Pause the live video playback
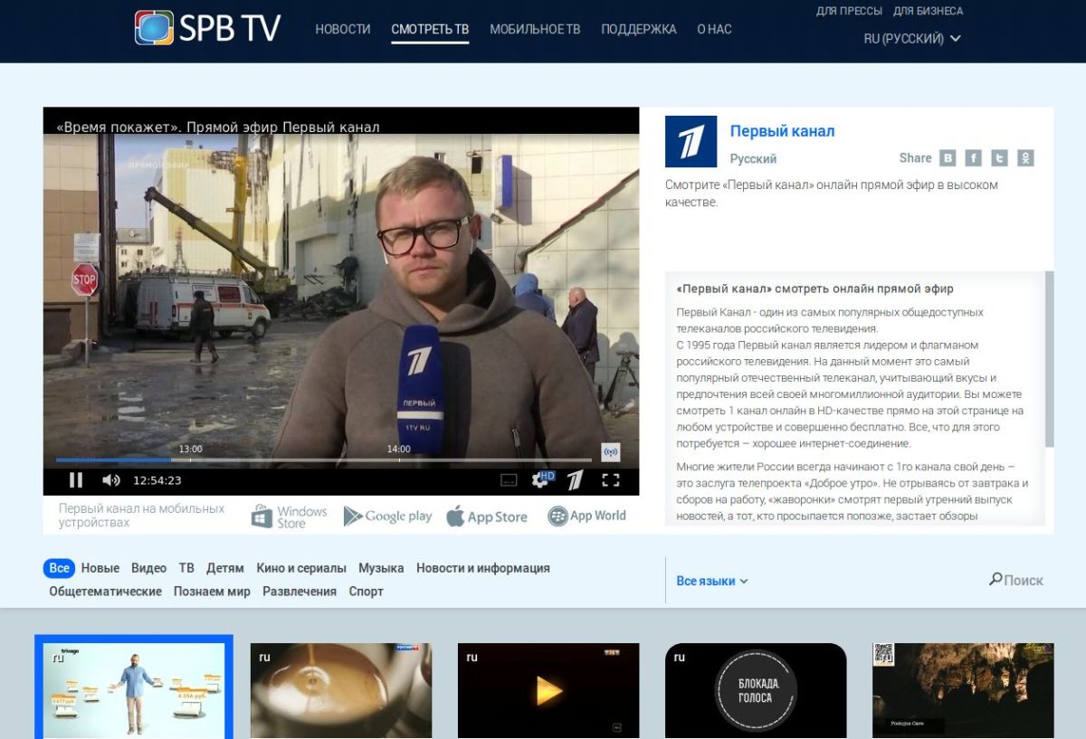Image resolution: width=1086 pixels, height=739 pixels. click(76, 480)
